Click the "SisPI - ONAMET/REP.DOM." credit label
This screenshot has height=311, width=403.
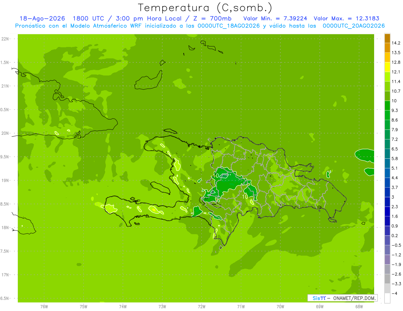tap(343, 298)
